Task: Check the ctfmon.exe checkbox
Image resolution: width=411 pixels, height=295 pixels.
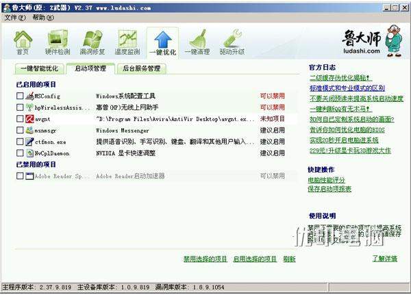Action: [20, 141]
